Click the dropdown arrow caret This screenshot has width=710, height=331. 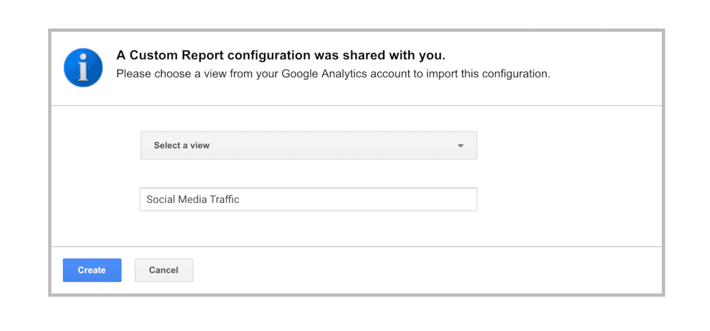point(460,146)
